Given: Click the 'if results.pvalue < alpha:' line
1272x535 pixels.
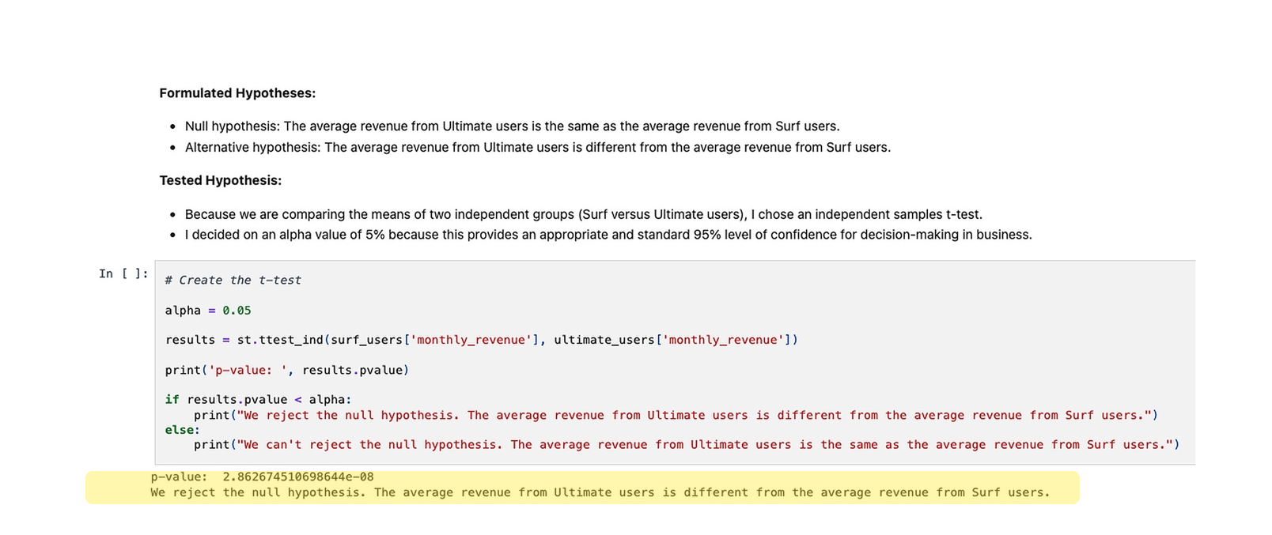Looking at the screenshot, I should pos(259,400).
